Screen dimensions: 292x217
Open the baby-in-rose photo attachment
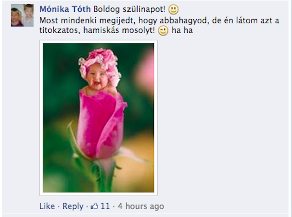98,118
